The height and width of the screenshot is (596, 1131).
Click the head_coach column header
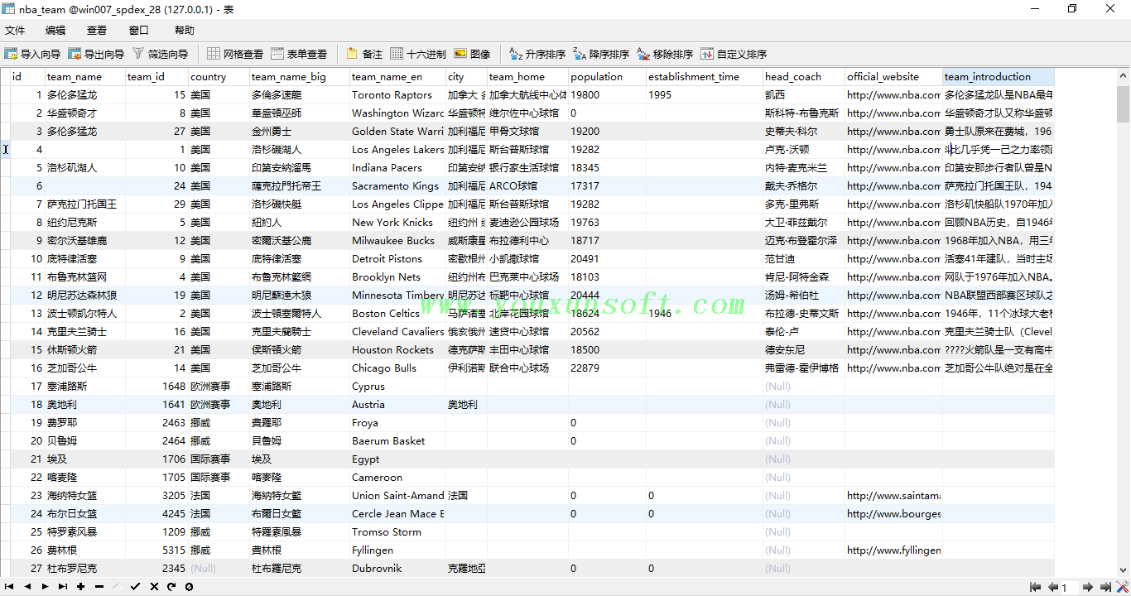pos(804,77)
